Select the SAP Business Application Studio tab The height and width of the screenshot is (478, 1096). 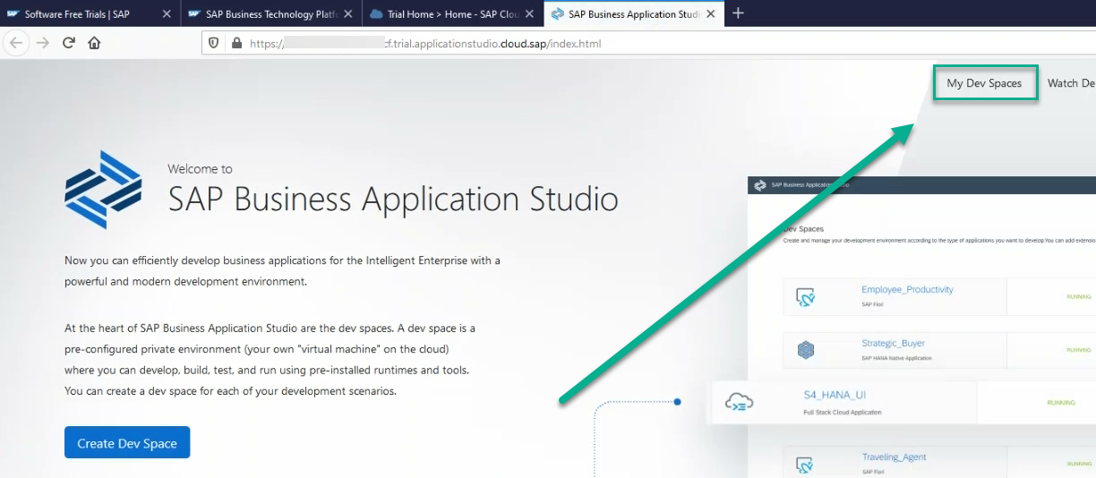pos(635,14)
